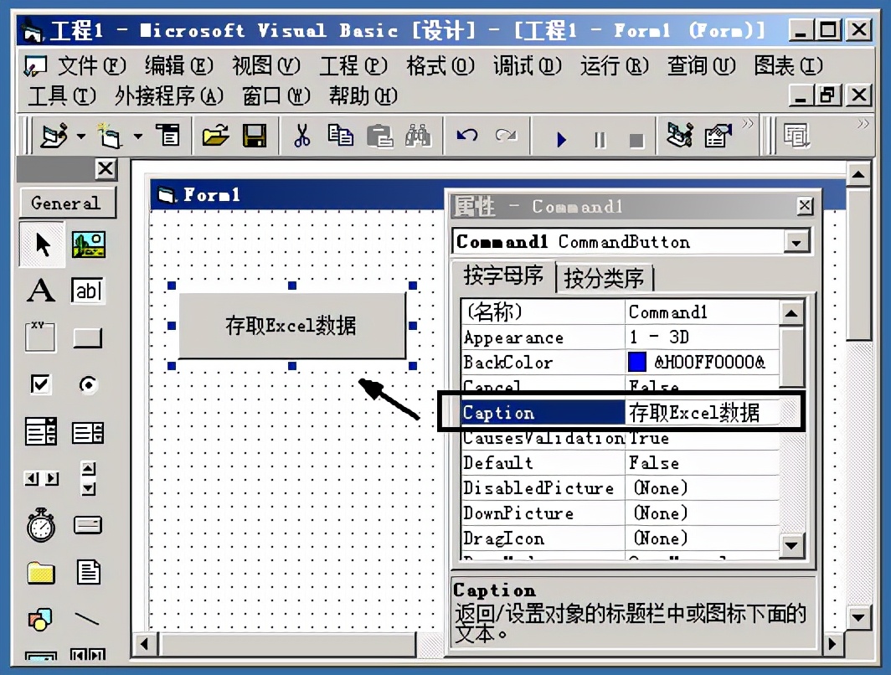Screen dimensions: 891x675
Task: Select the TextBox control in the toolbox
Action: point(86,291)
